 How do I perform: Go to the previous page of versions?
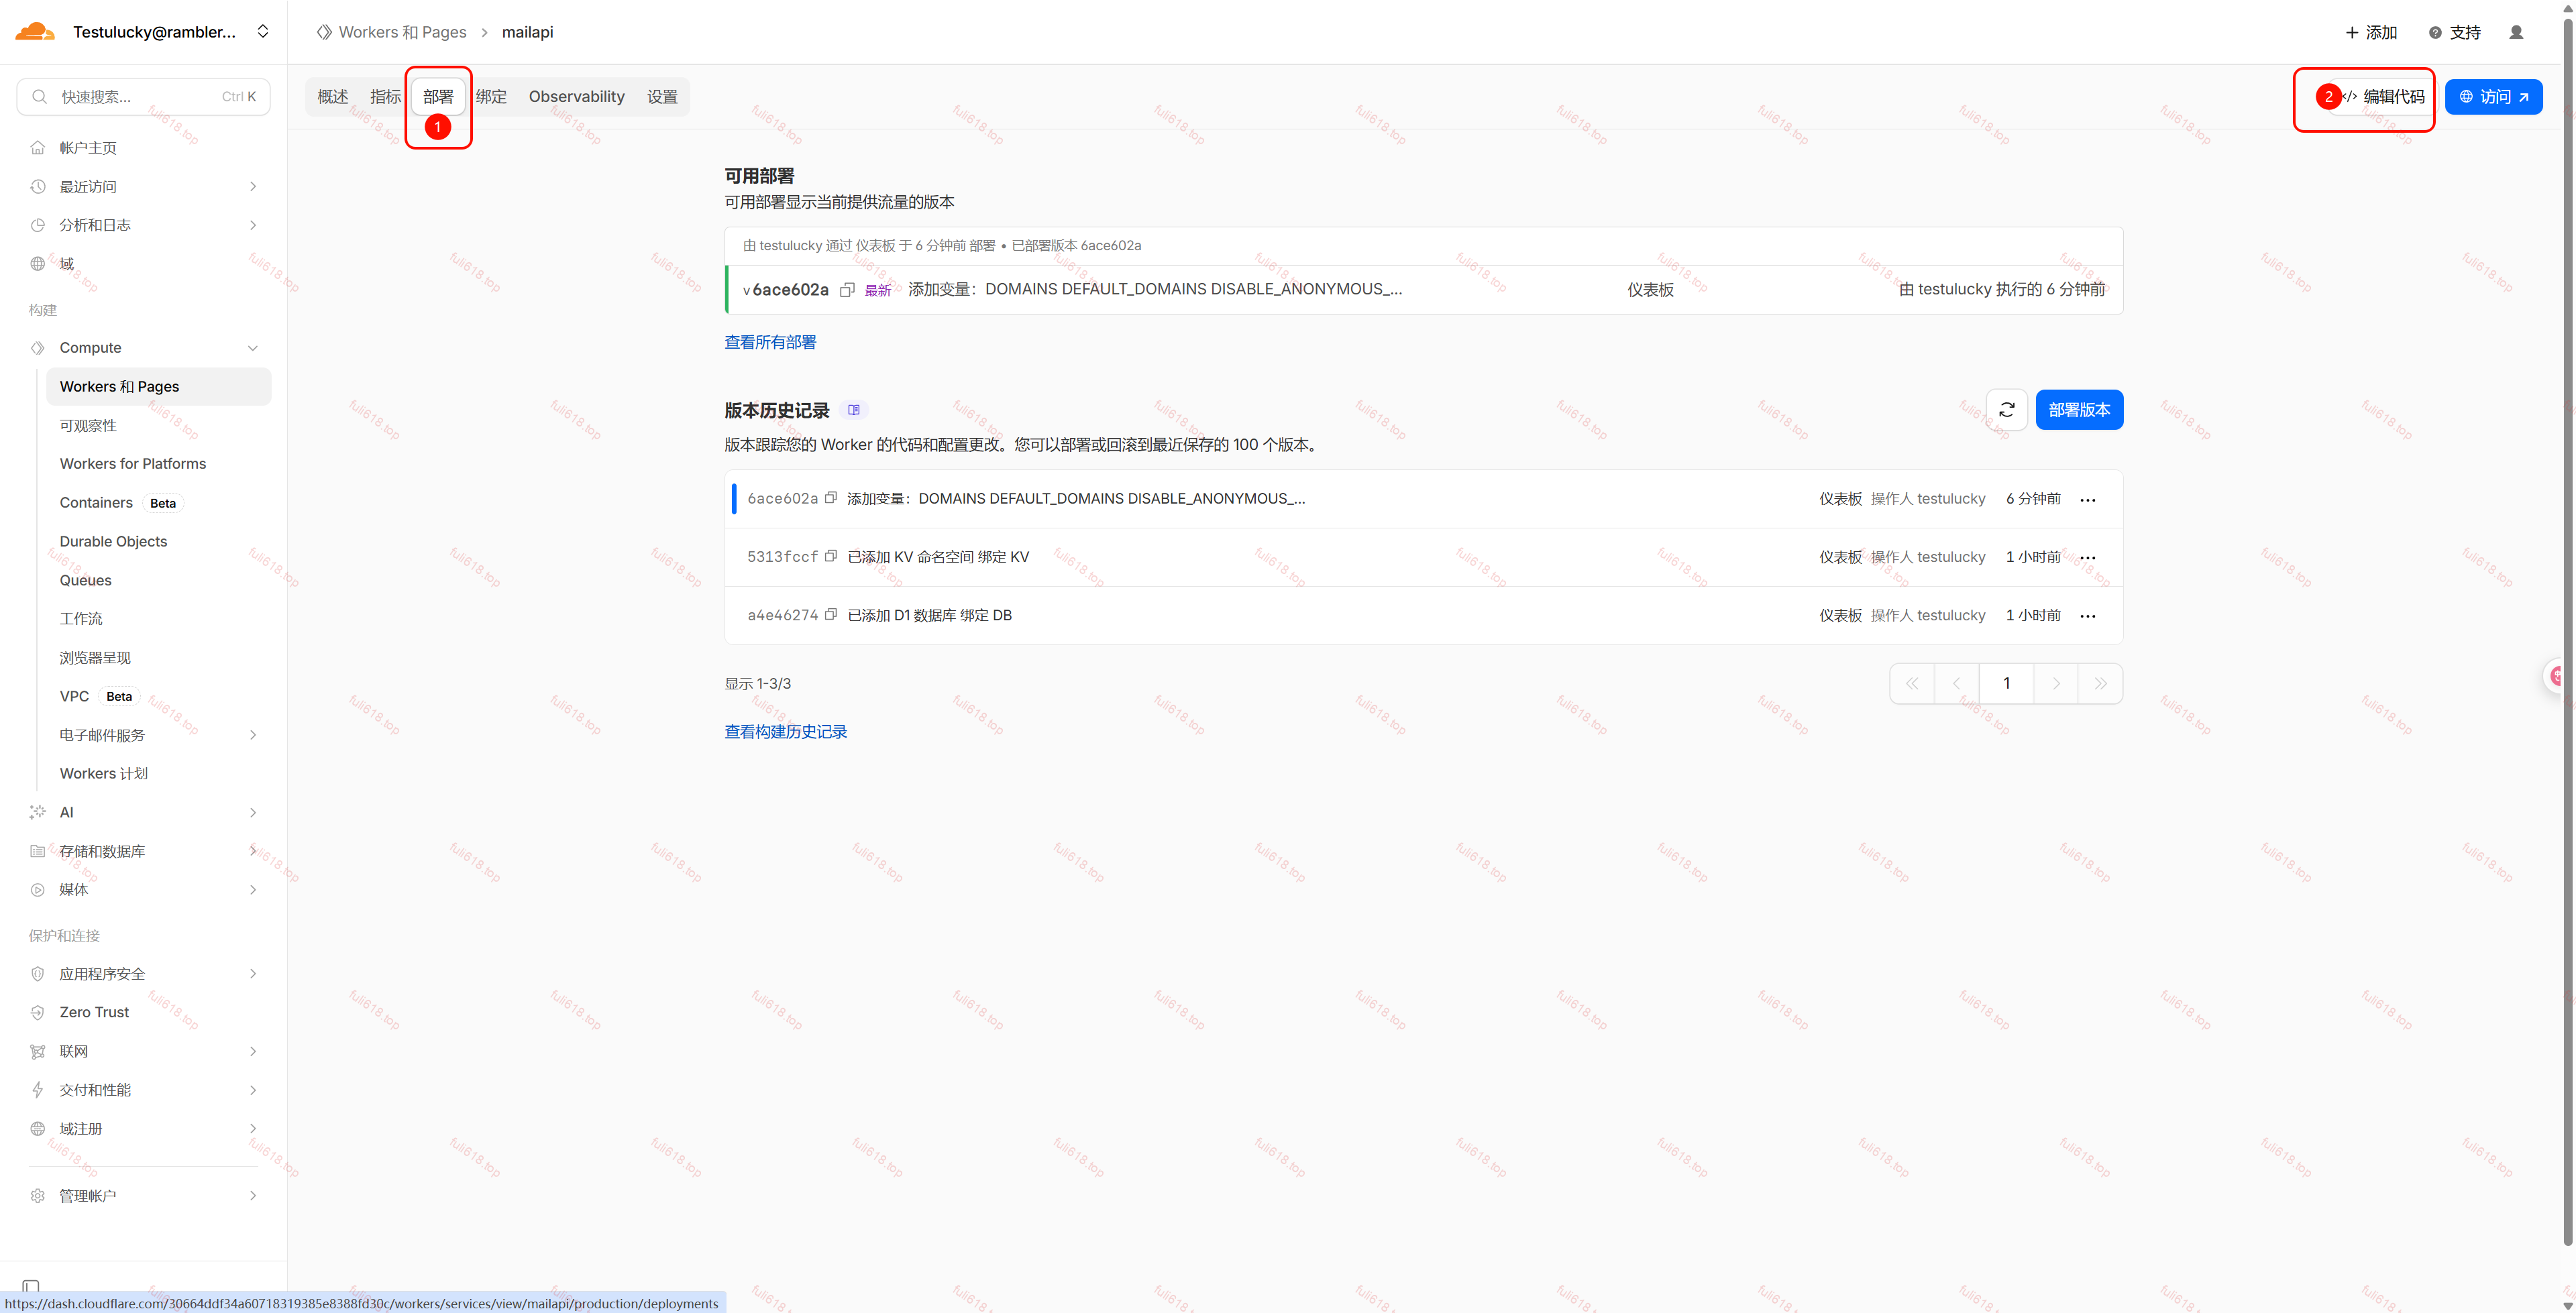click(x=1956, y=684)
